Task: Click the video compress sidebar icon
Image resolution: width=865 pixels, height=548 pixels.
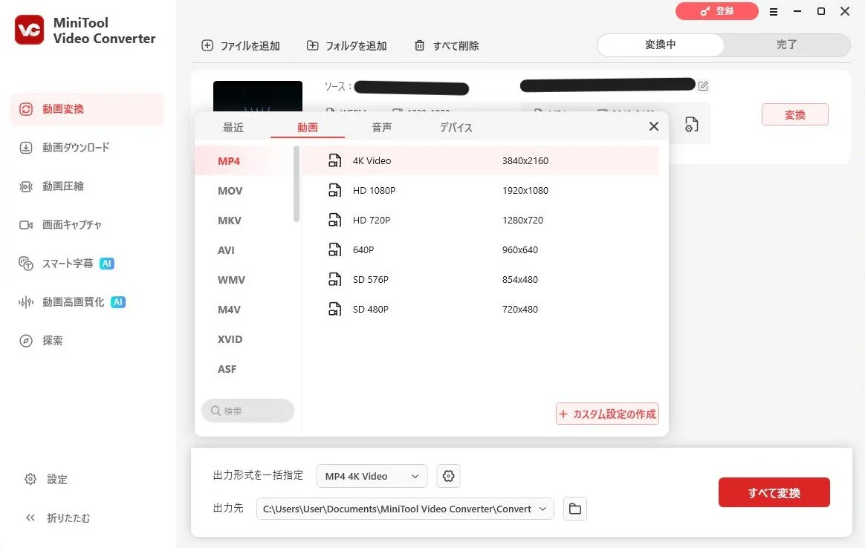Action: [x=26, y=186]
